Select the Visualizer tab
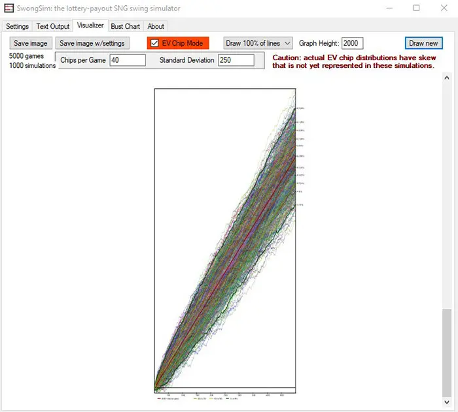 90,26
